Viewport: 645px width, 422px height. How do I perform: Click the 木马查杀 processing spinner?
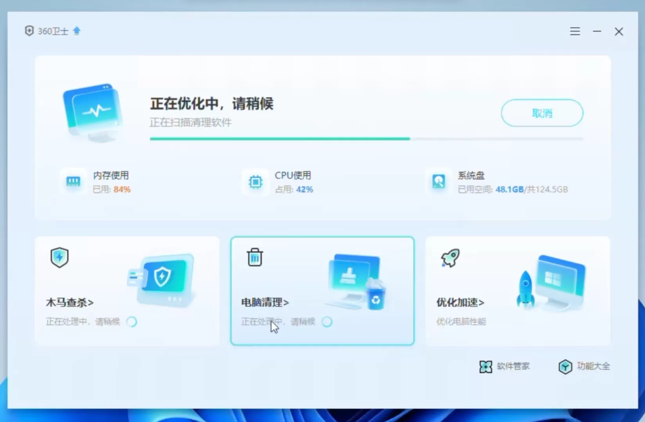(132, 322)
